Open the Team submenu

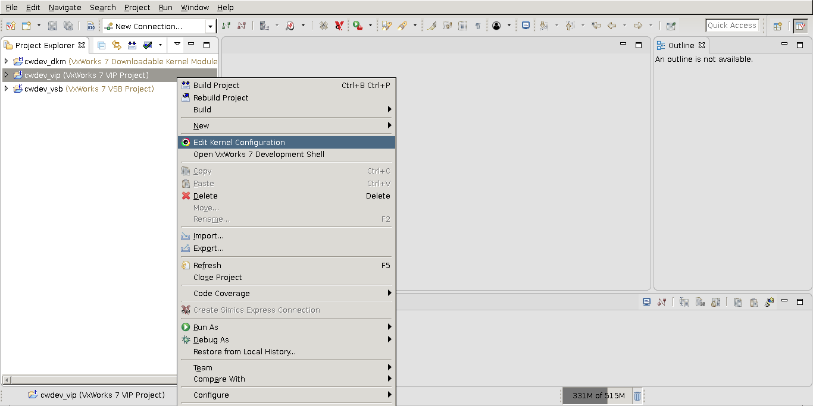tap(286, 367)
